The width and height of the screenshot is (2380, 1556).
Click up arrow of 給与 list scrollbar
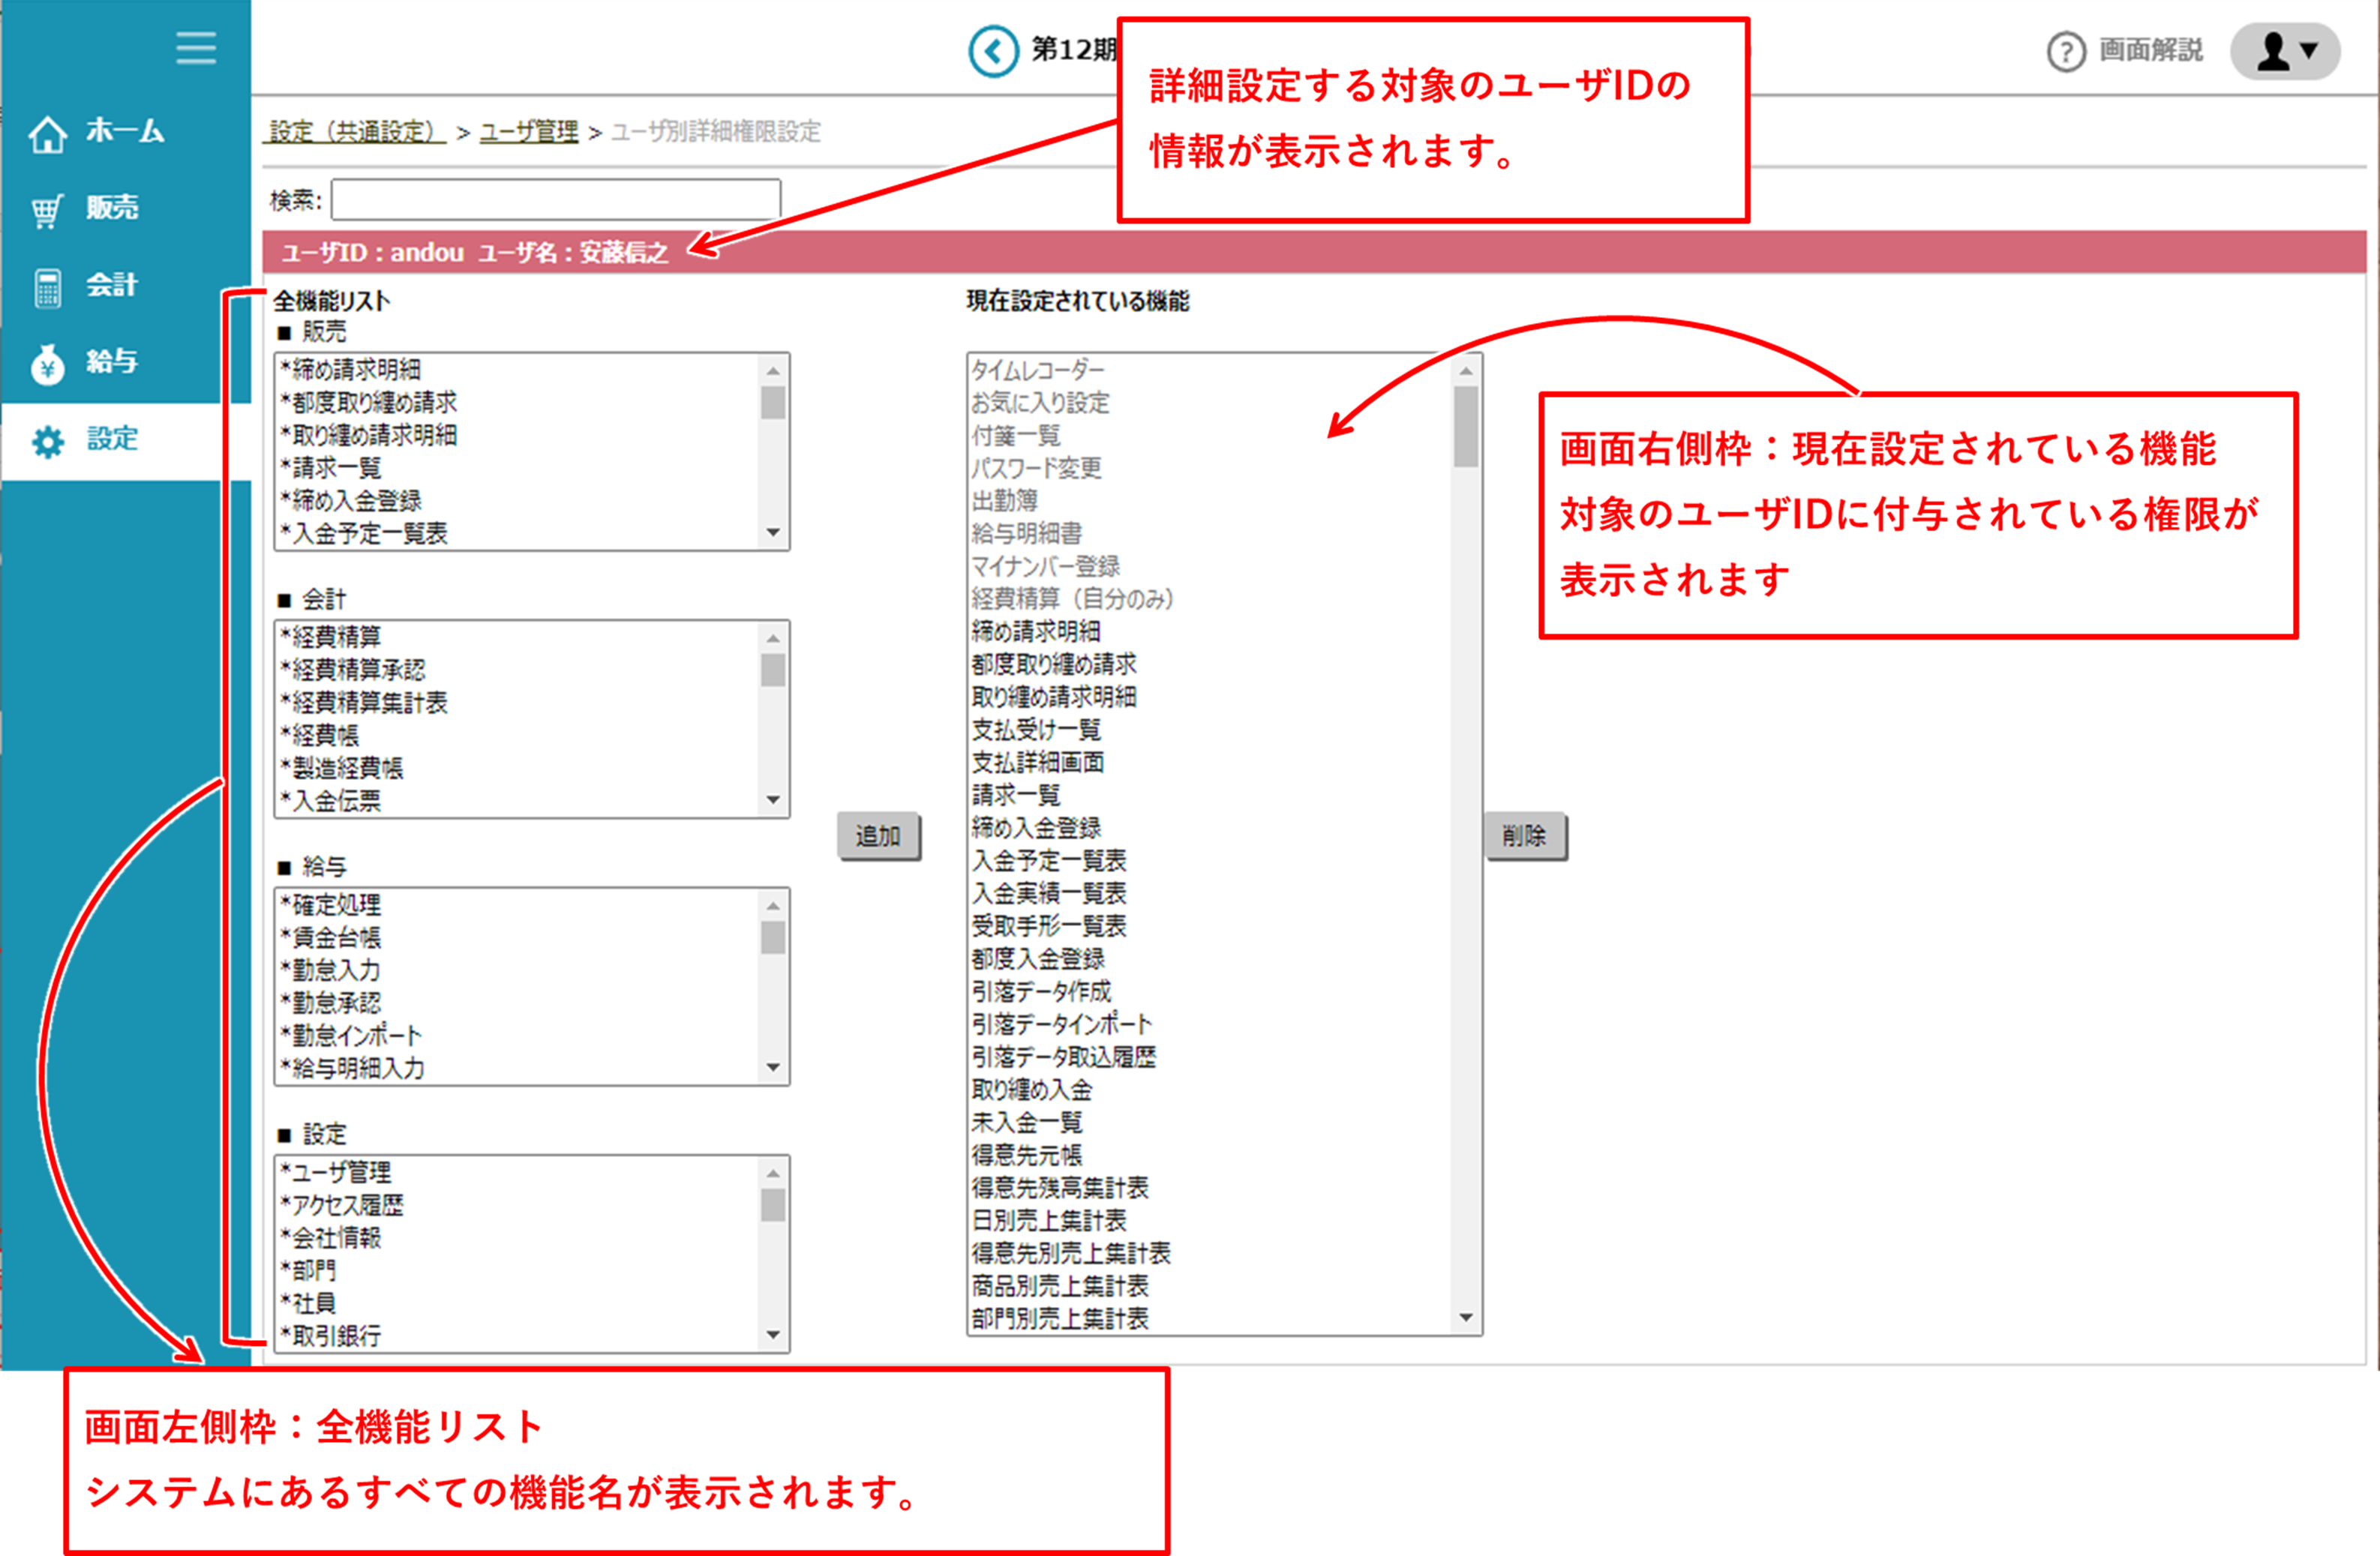click(x=773, y=906)
